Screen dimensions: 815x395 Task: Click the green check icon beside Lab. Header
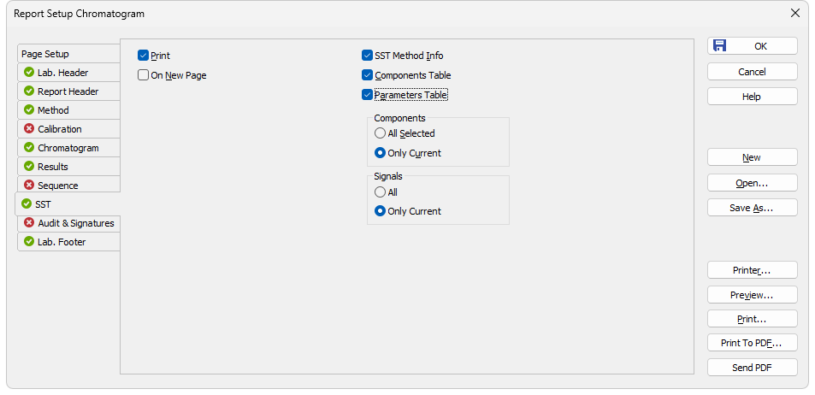(29, 72)
